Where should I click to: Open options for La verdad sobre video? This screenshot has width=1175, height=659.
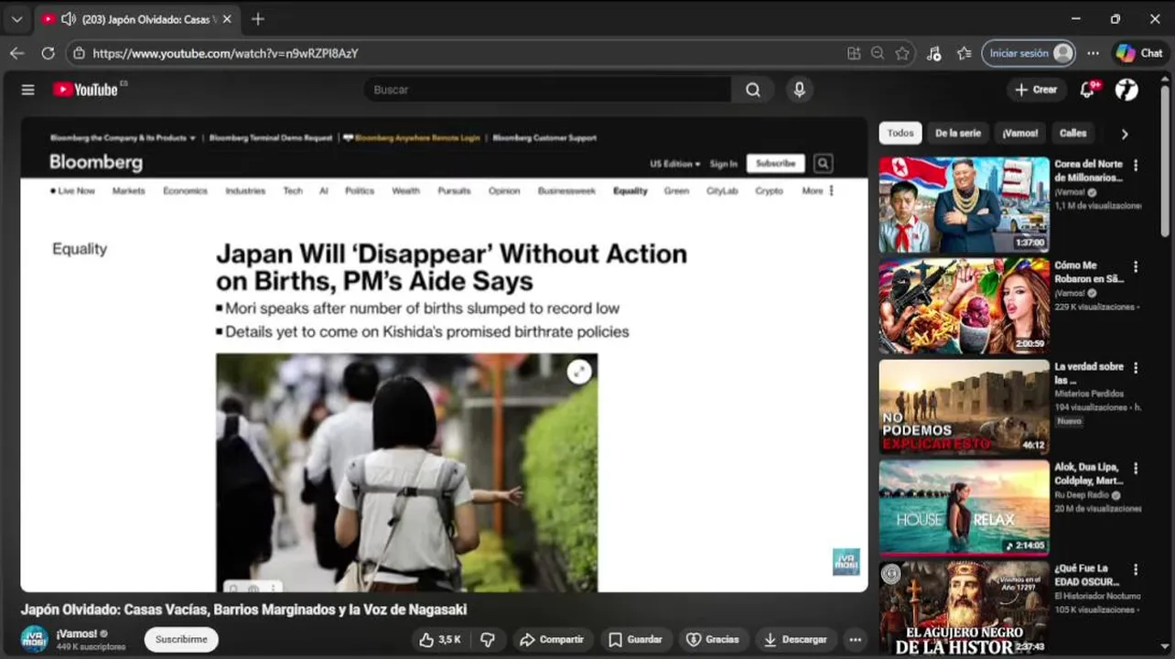point(1136,368)
